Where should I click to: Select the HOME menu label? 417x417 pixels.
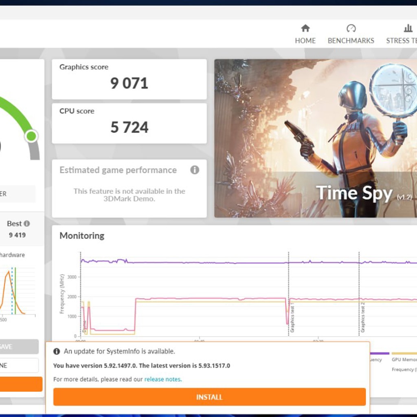(x=305, y=41)
